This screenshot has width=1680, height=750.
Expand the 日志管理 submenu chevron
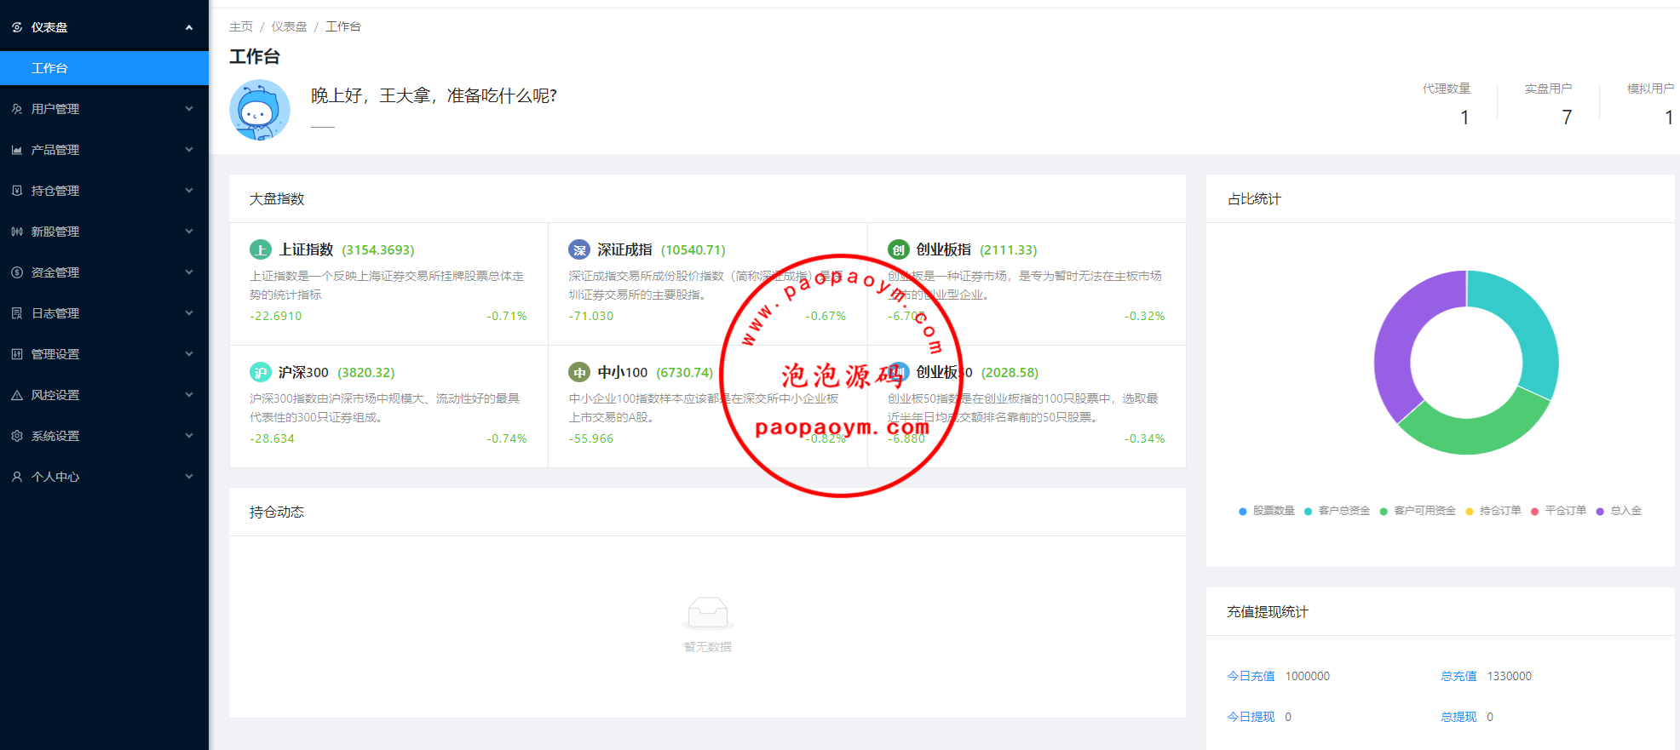(x=189, y=313)
